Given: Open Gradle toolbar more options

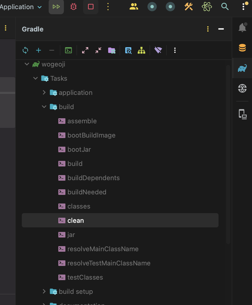Looking at the screenshot, I should pyautogui.click(x=175, y=50).
